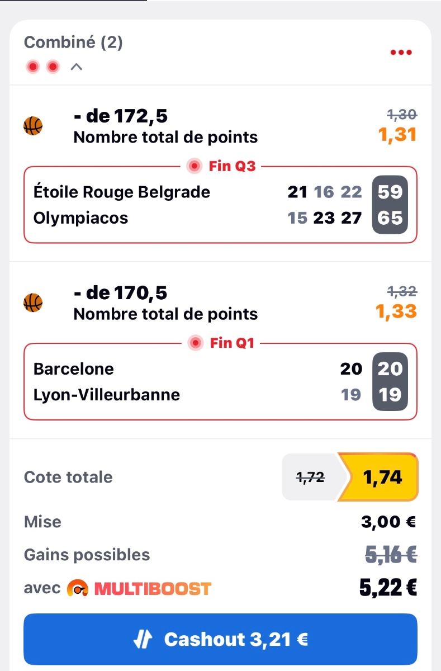
Task: Open the Étoile Rouge Belgrade vs Olympiacos scoreboard
Action: (x=220, y=205)
